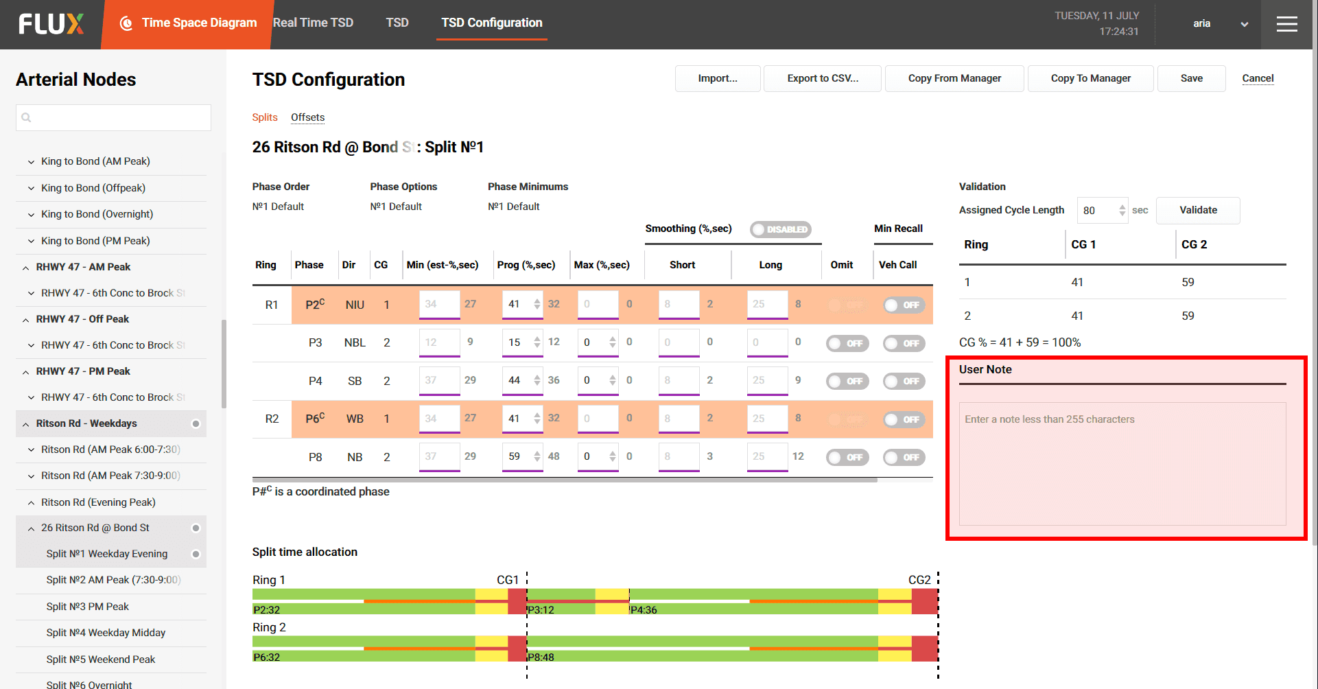
Task: Click Assigned Cycle Length spinner arrows
Action: click(x=1122, y=210)
